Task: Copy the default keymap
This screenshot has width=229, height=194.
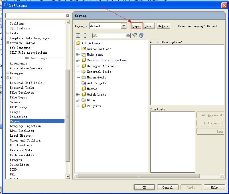Action: point(136,26)
